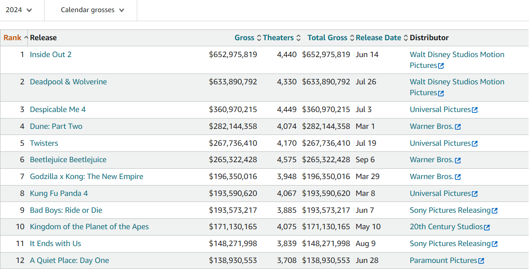The width and height of the screenshot is (529, 269).
Task: Select the 4,067 theaters value
Action: click(287, 193)
